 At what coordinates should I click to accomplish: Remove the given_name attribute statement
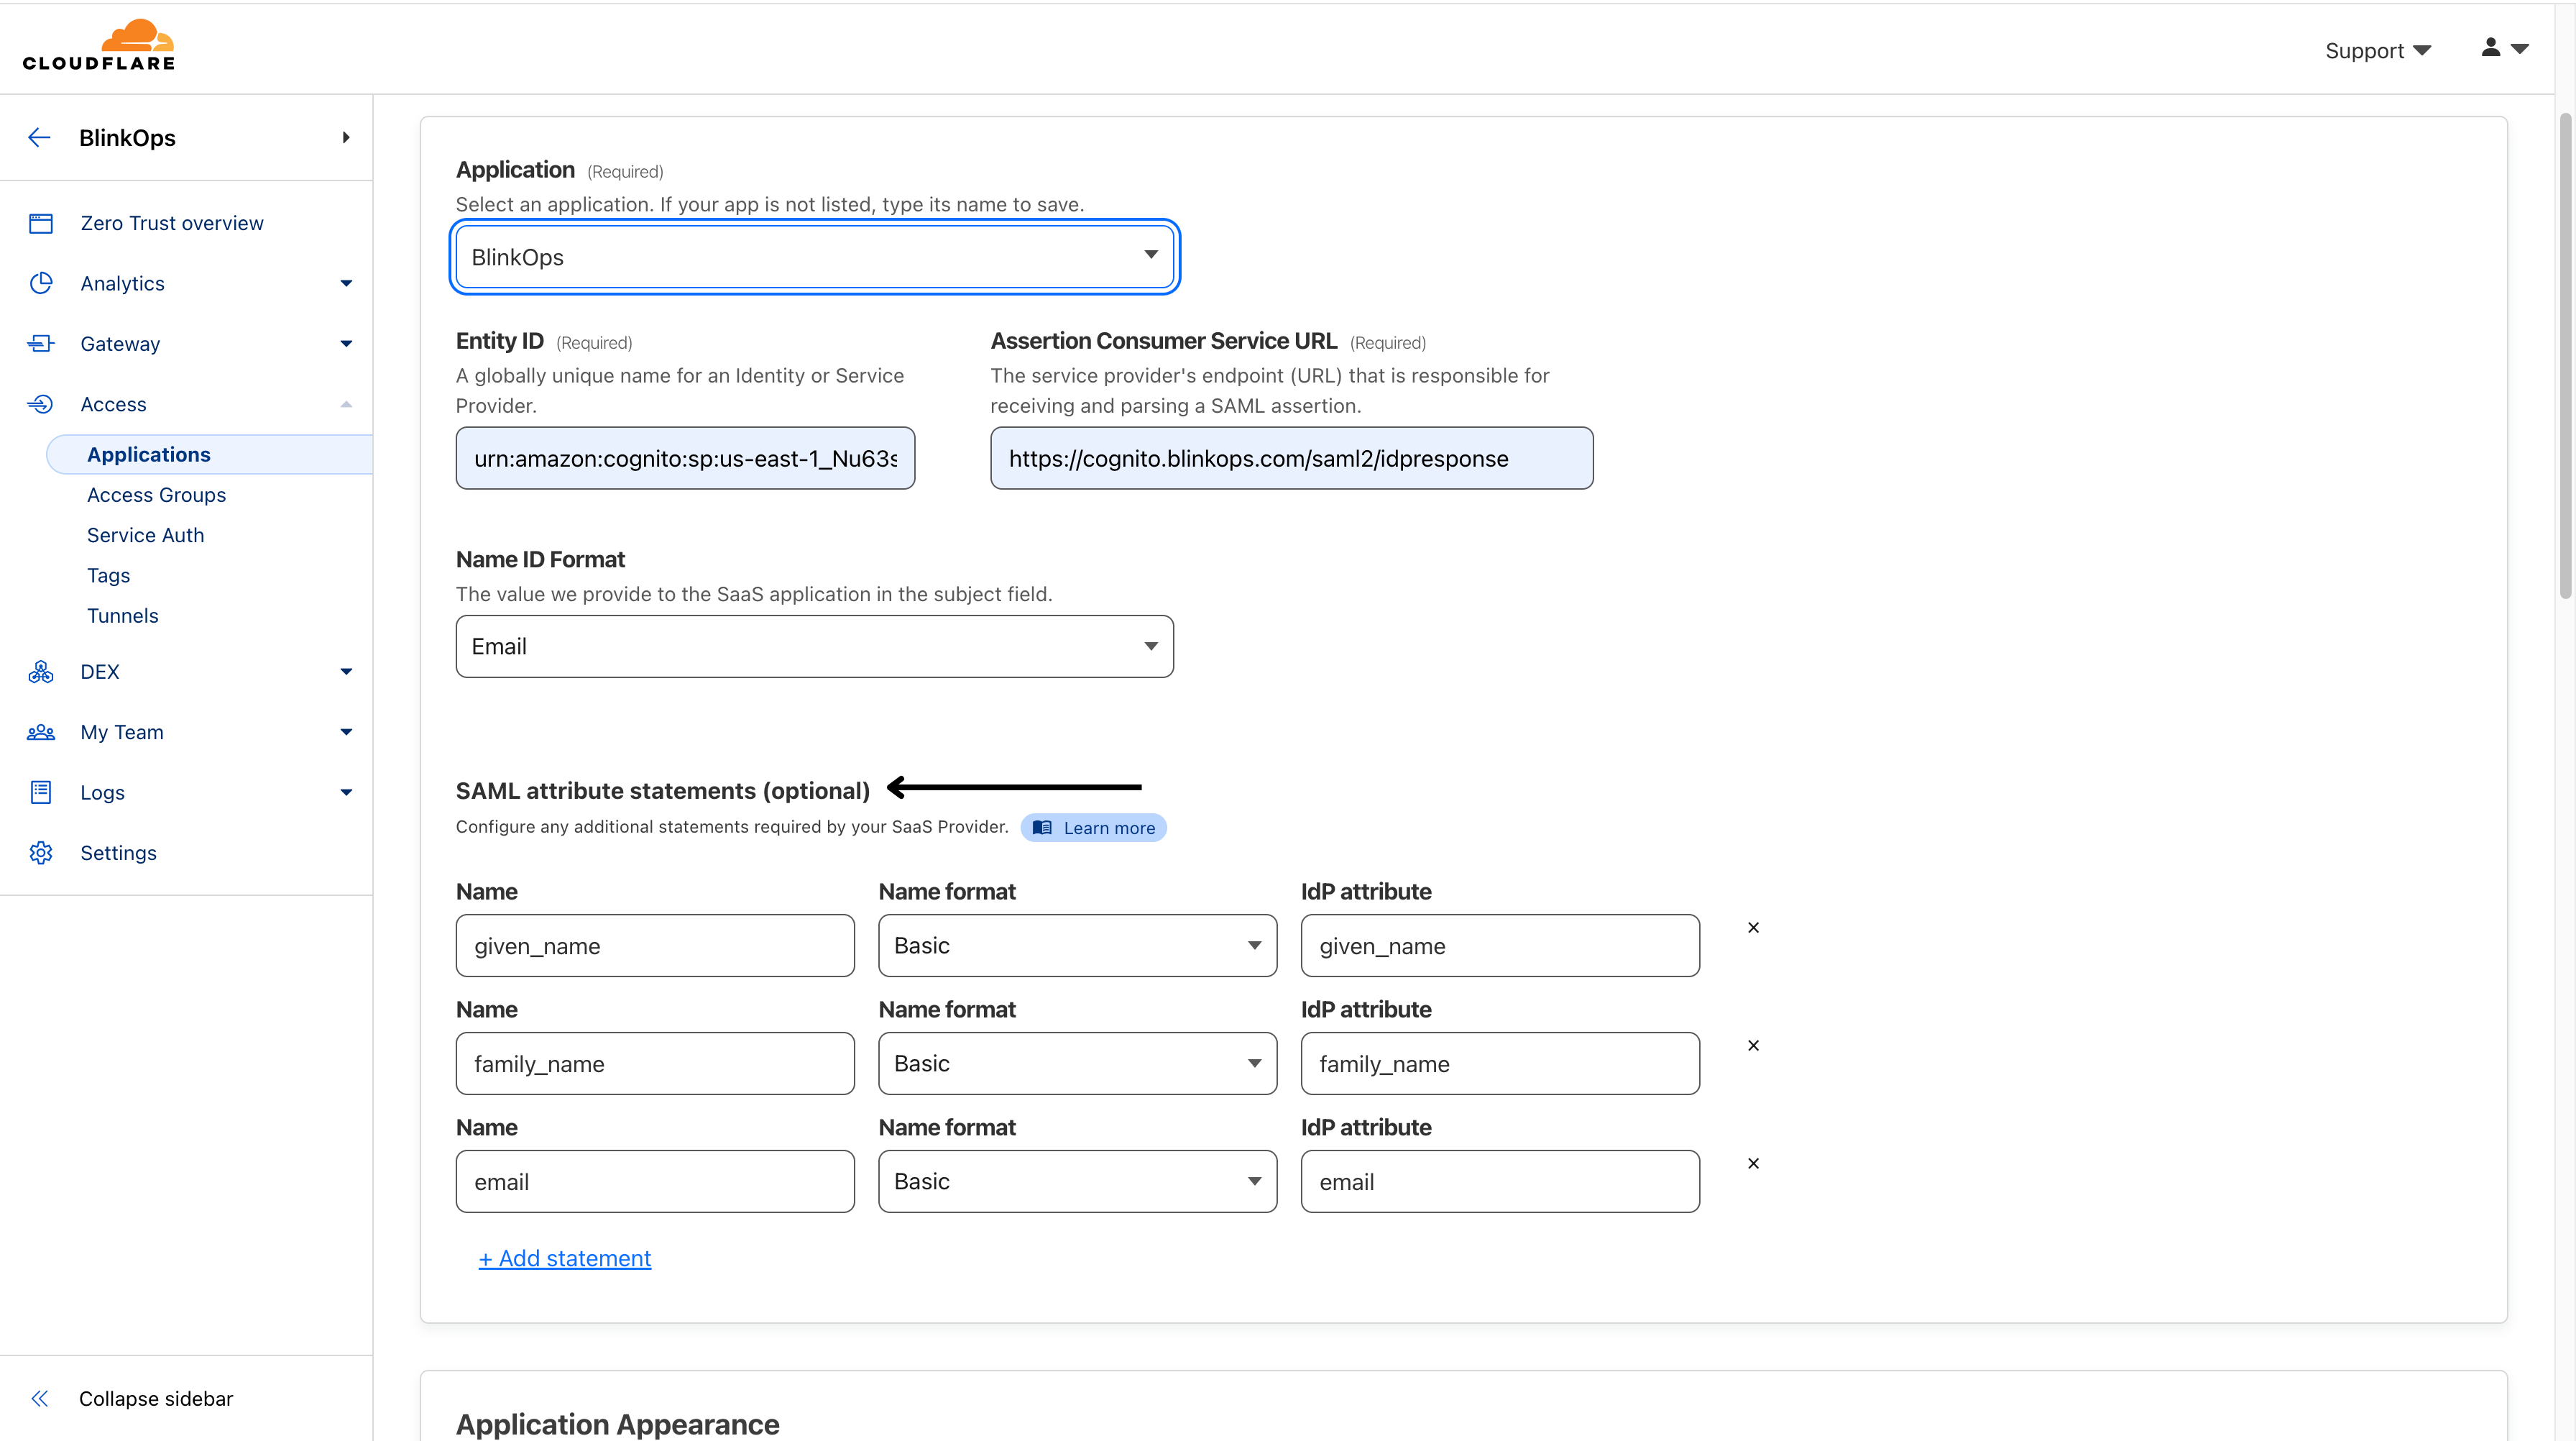pos(1753,928)
